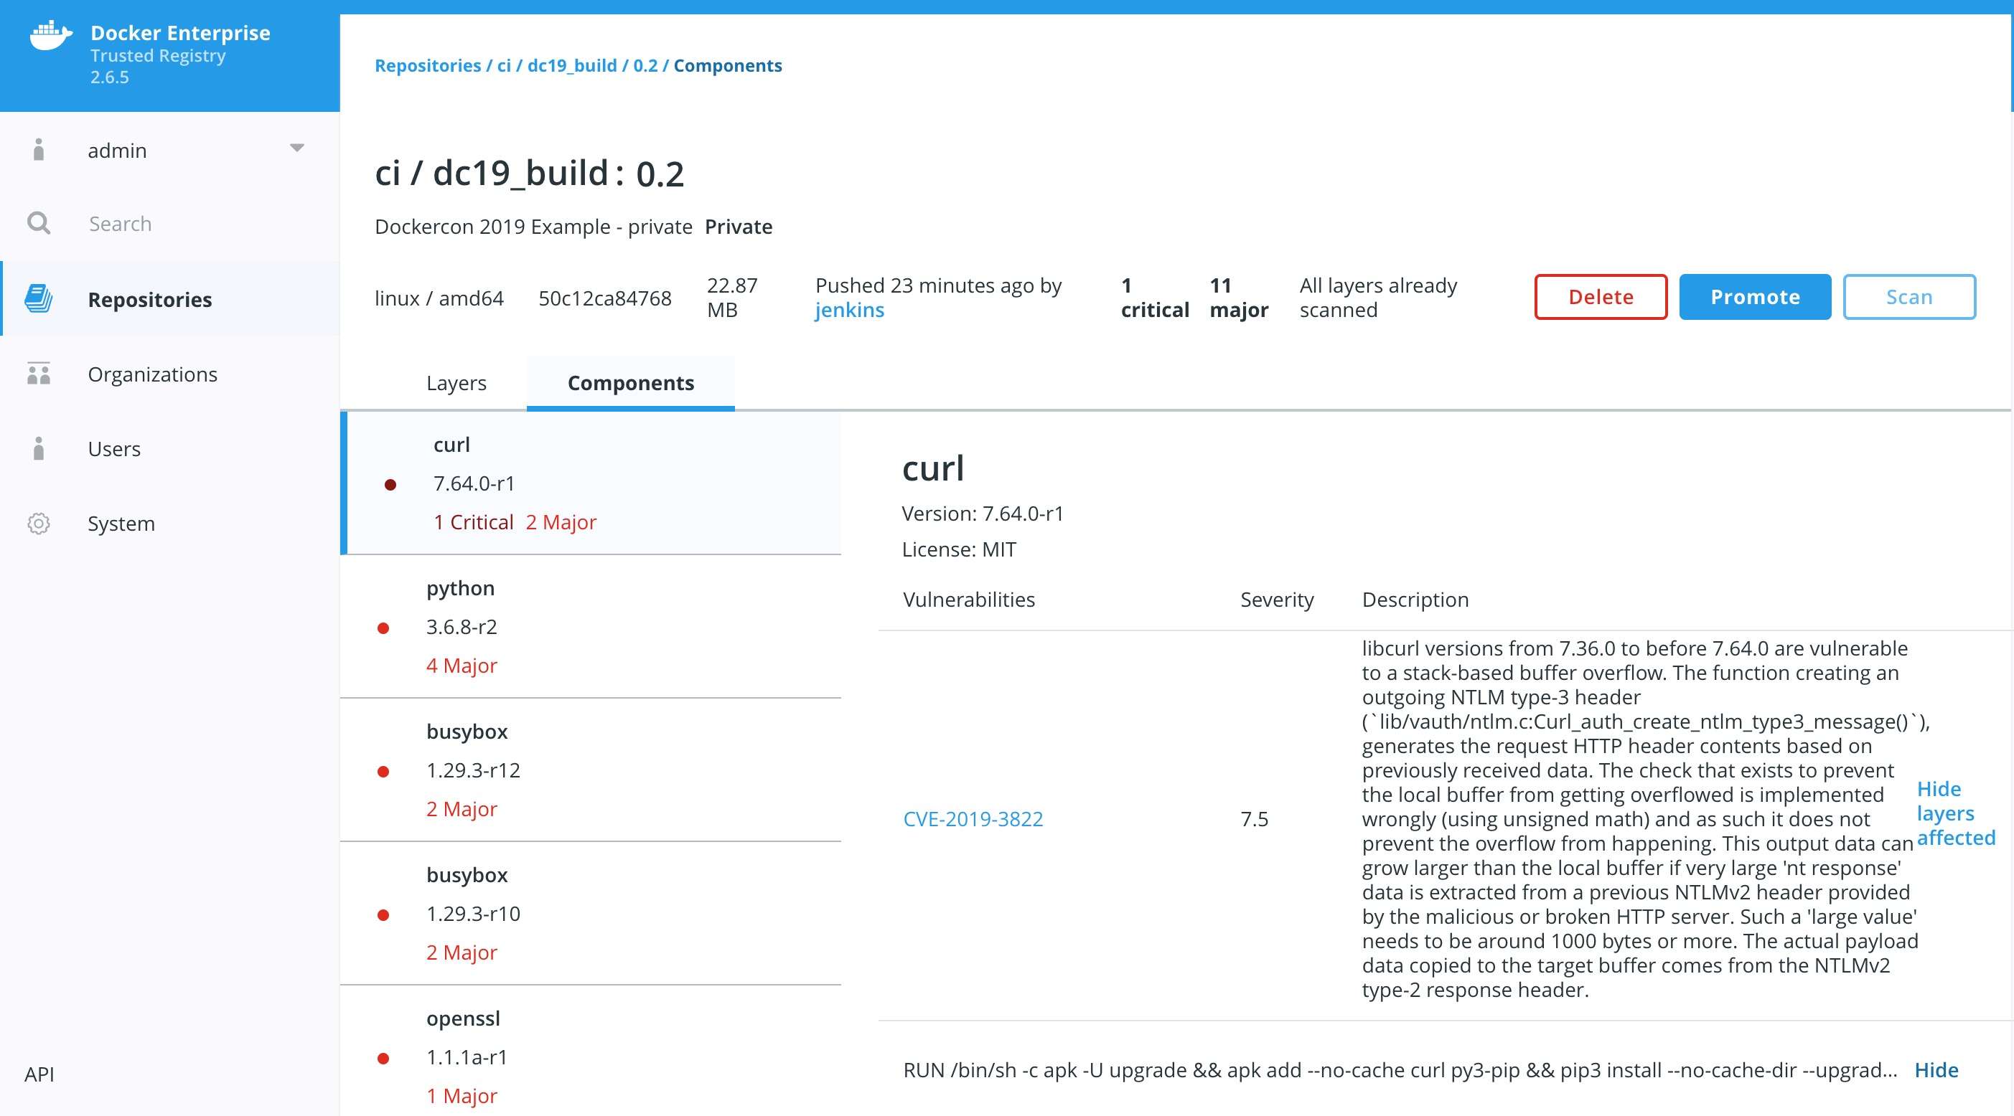Click the Repositories book icon
Viewport: 2014px width, 1116px height.
tap(38, 298)
